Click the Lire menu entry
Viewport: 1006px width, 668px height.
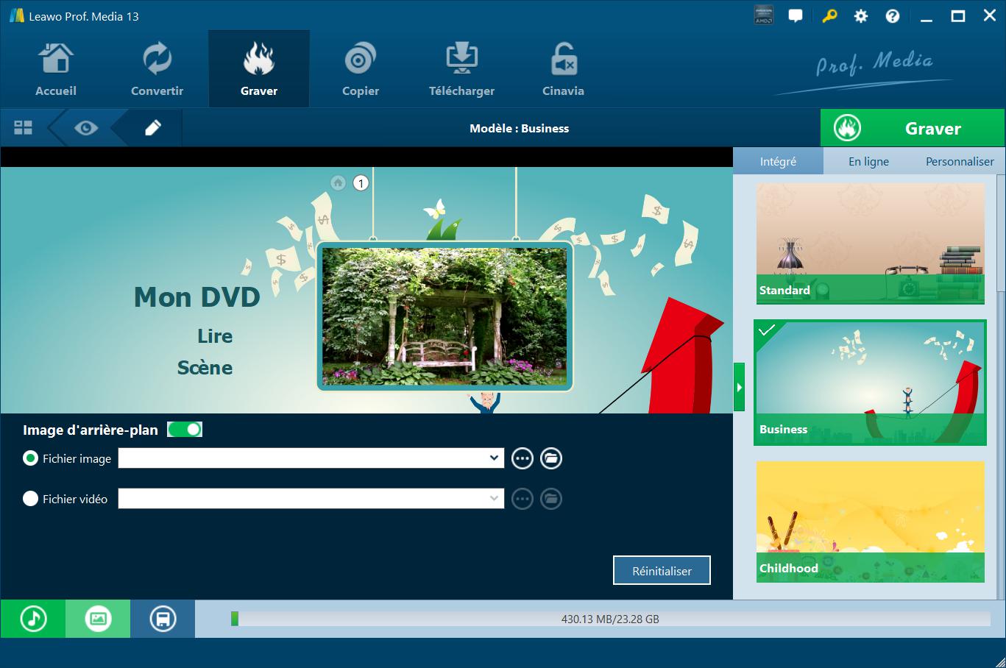[215, 336]
